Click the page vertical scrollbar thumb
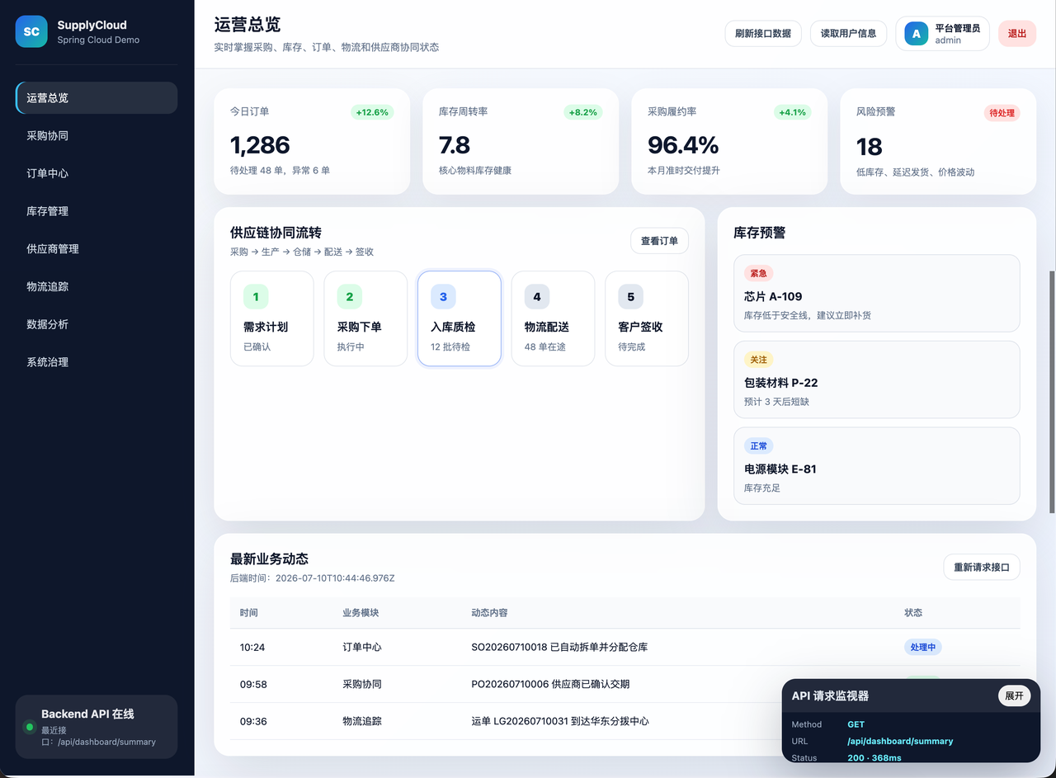This screenshot has width=1056, height=778. (x=1051, y=393)
